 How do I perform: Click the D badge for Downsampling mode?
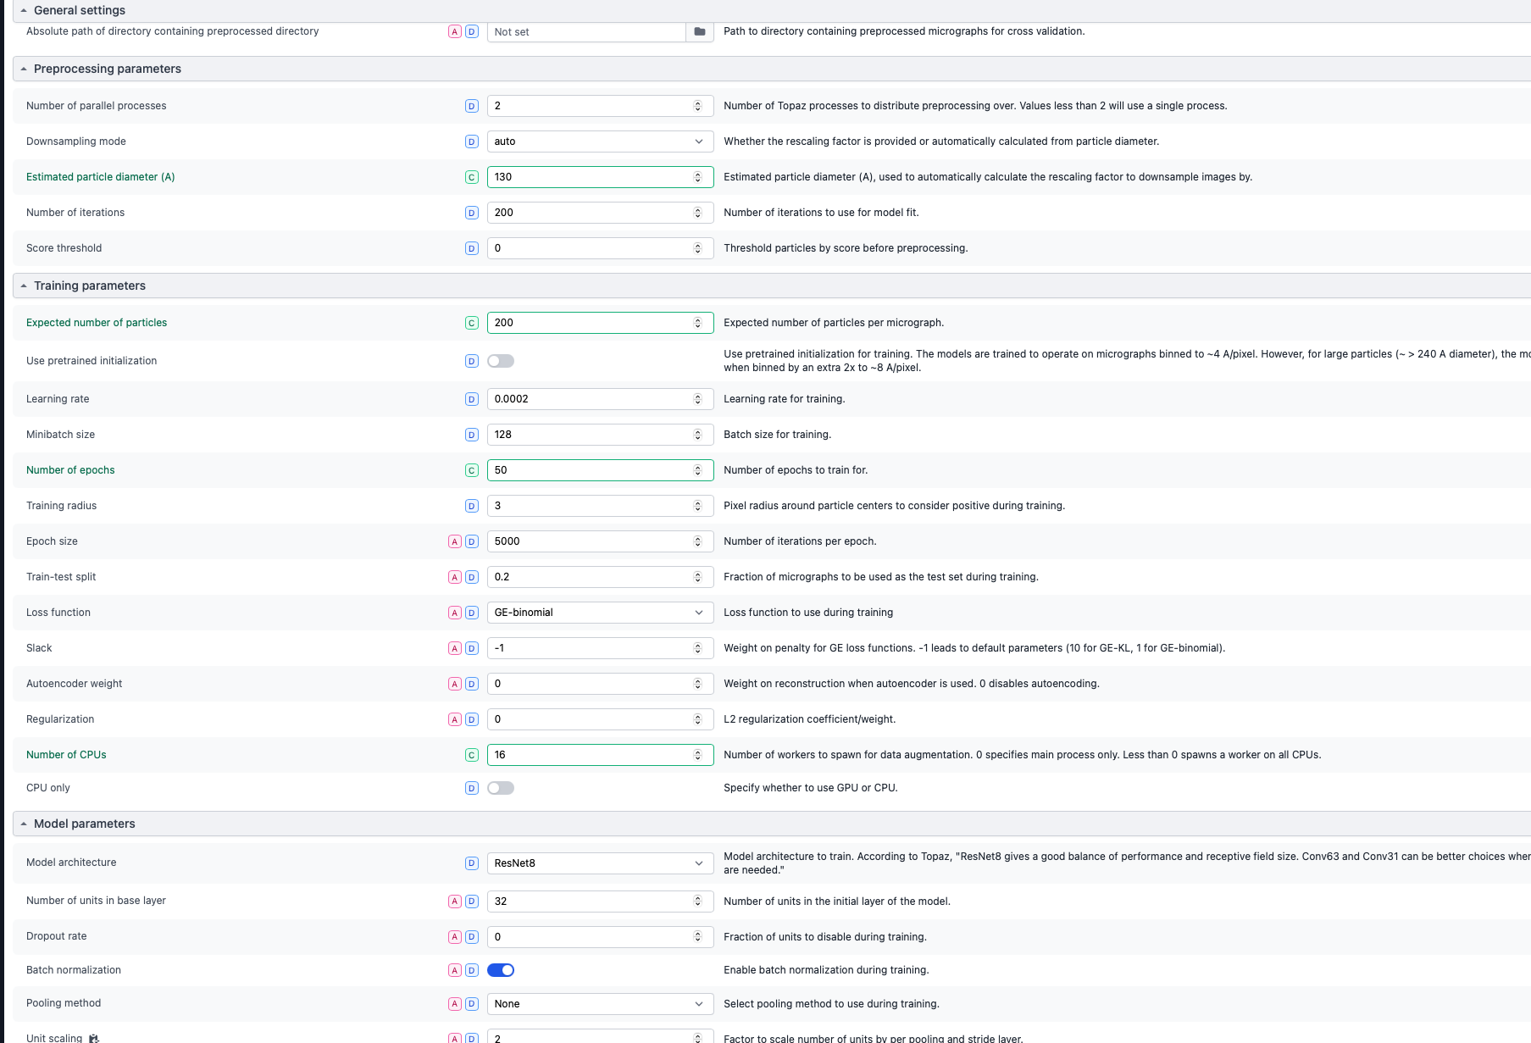point(472,141)
